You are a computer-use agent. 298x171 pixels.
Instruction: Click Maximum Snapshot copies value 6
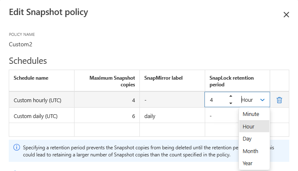point(133,116)
